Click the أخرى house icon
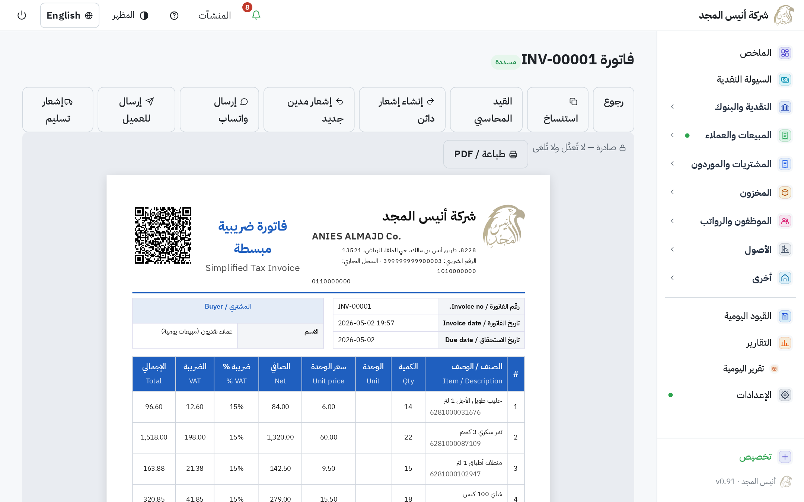This screenshot has width=804, height=502. pyautogui.click(x=785, y=278)
